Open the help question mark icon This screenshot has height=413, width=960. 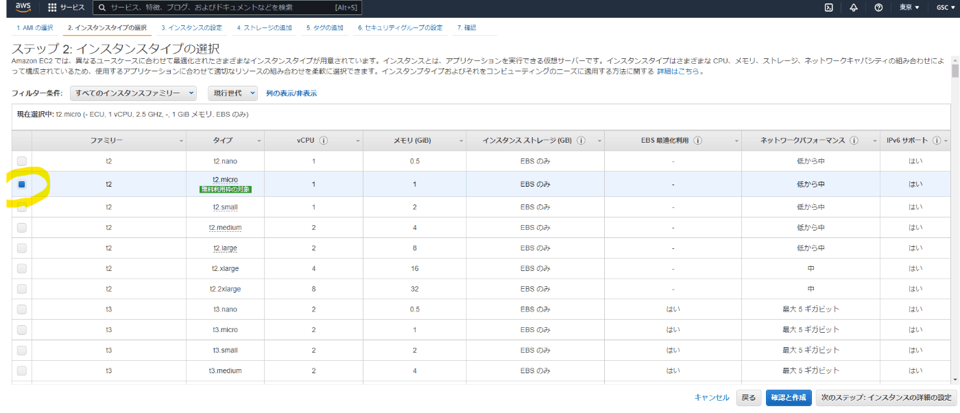[x=878, y=8]
